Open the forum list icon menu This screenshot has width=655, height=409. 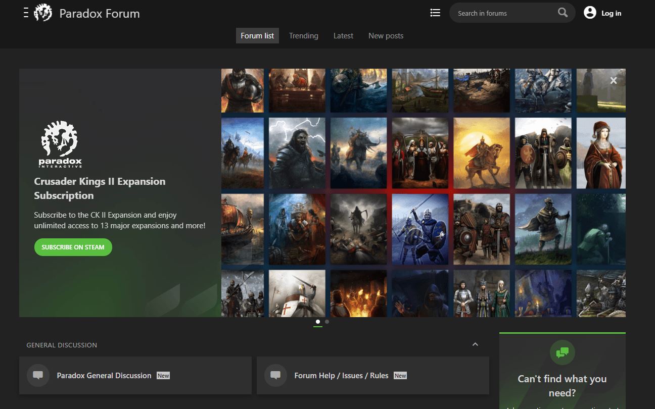(435, 13)
